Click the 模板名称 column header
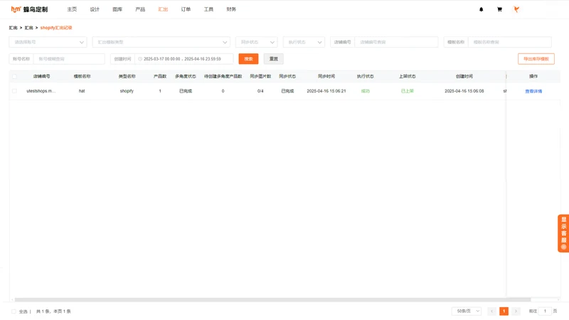 click(82, 77)
